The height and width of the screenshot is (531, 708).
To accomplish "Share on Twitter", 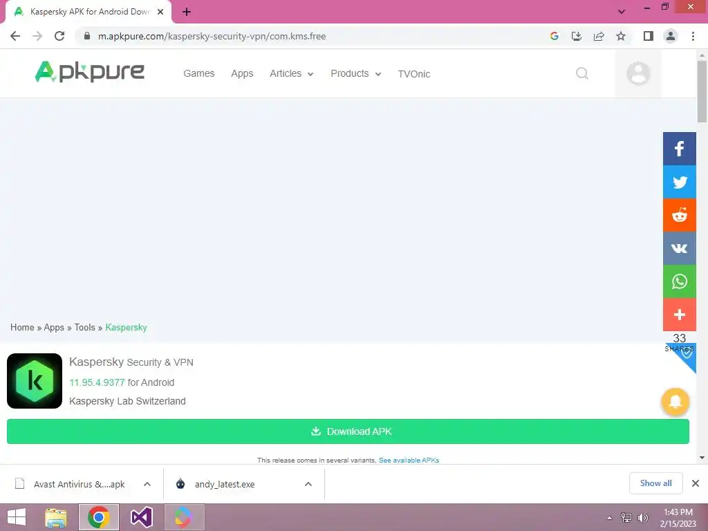I will tap(679, 182).
